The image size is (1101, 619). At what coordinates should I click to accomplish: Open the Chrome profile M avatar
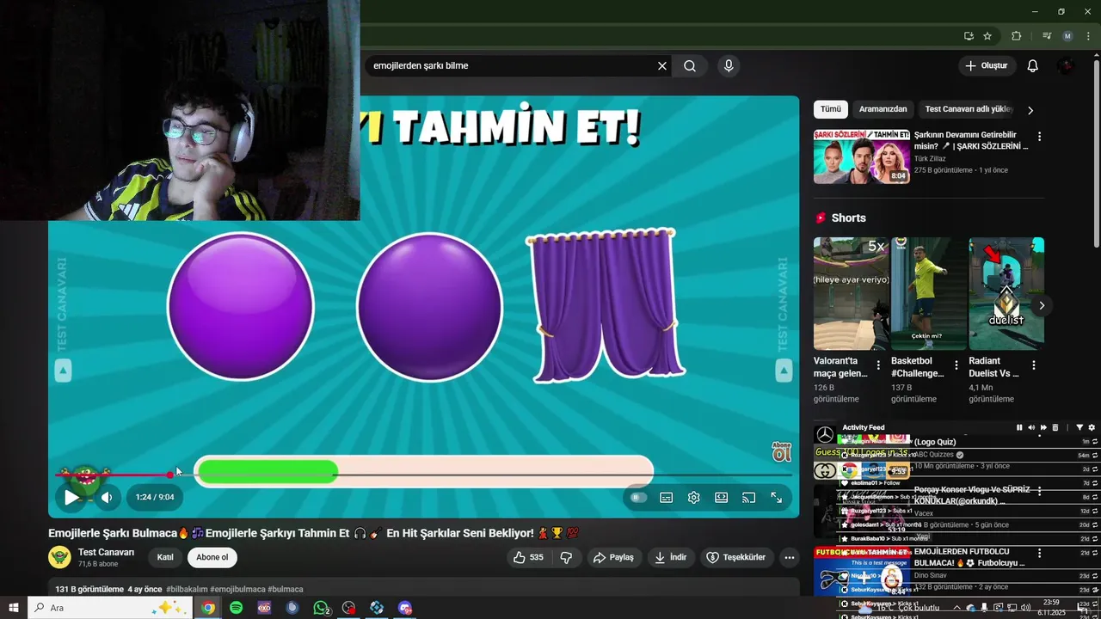pos(1067,36)
